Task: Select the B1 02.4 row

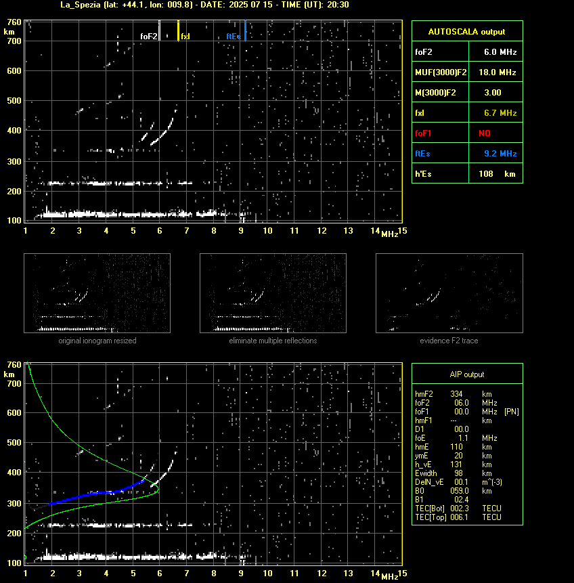Action: point(441,500)
